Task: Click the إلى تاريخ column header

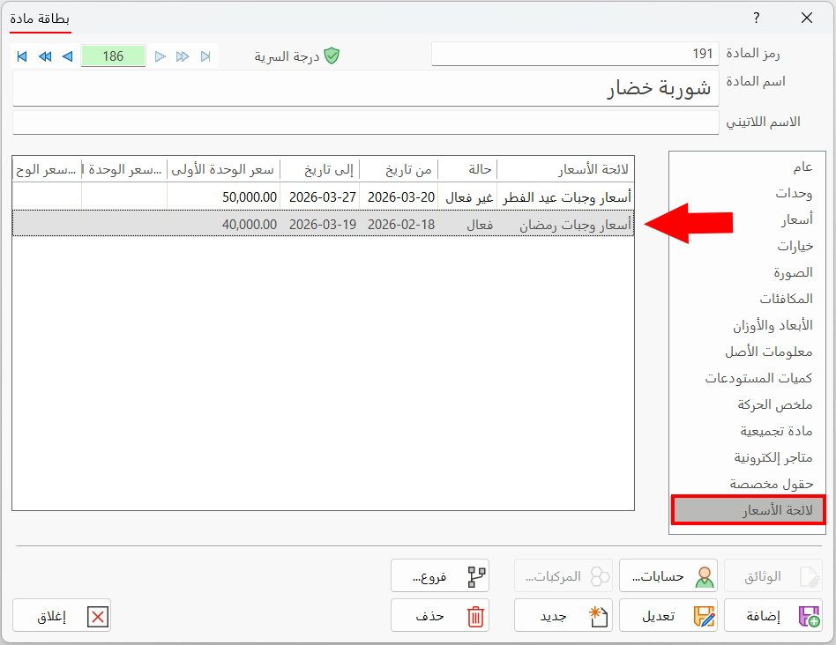Action: coord(320,169)
